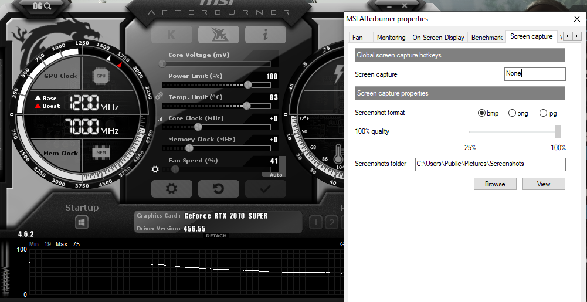Image resolution: width=587 pixels, height=302 pixels.
Task: Click the Mem Clock label
Action: 60,154
